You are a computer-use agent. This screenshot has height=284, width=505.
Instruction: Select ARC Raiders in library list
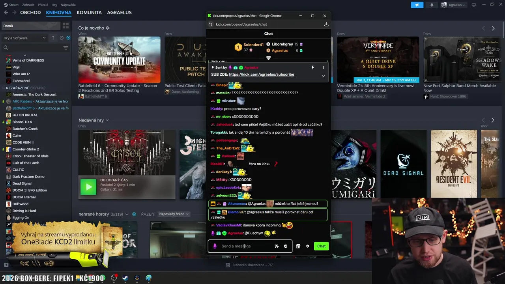pos(37,101)
